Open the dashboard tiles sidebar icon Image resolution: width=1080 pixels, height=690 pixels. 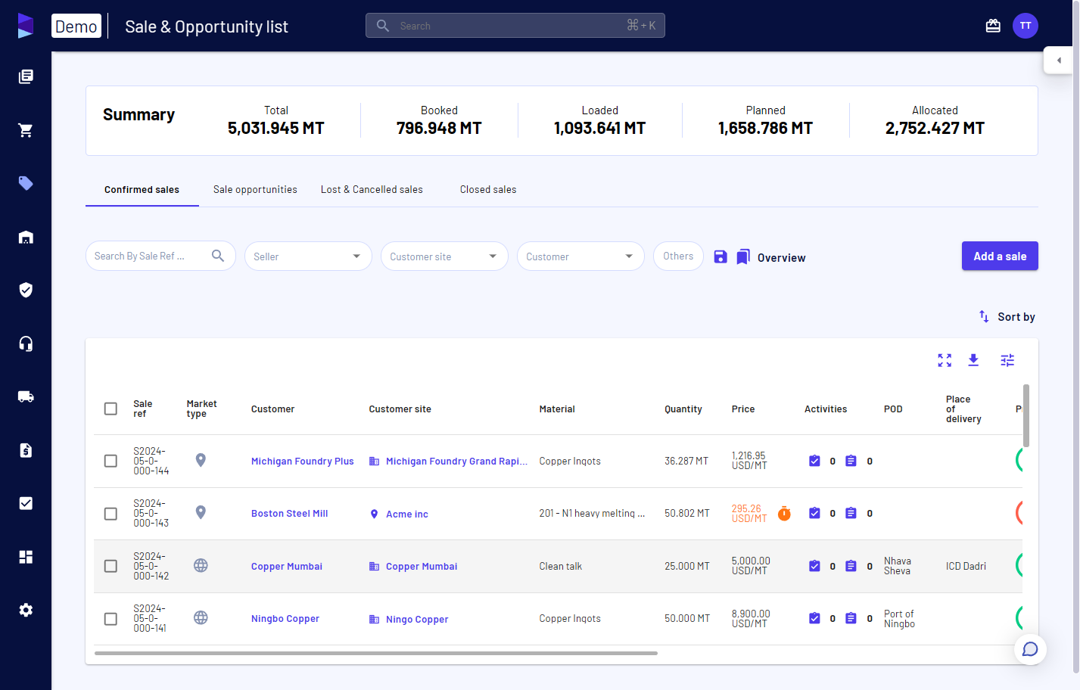(26, 557)
